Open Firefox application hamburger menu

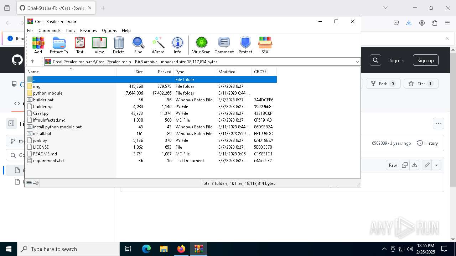pyautogui.click(x=447, y=23)
